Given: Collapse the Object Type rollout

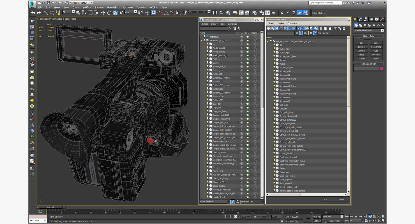Looking at the screenshot, I should click(x=368, y=36).
